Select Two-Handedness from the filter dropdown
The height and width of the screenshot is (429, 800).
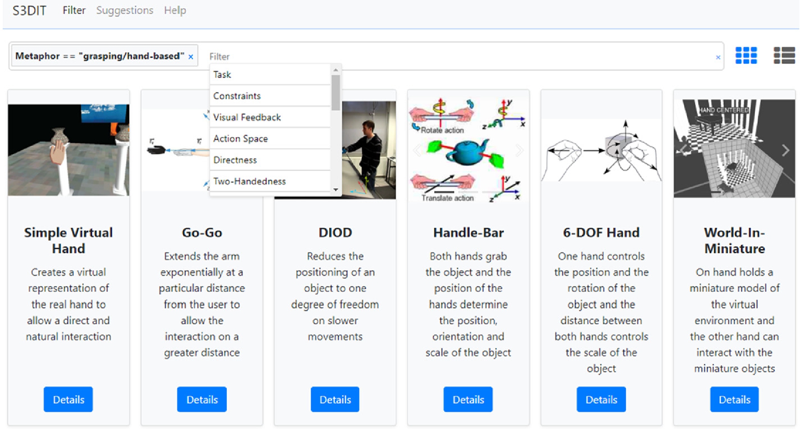pos(249,181)
